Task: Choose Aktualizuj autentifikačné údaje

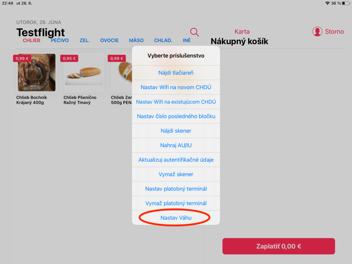Action: point(176,160)
